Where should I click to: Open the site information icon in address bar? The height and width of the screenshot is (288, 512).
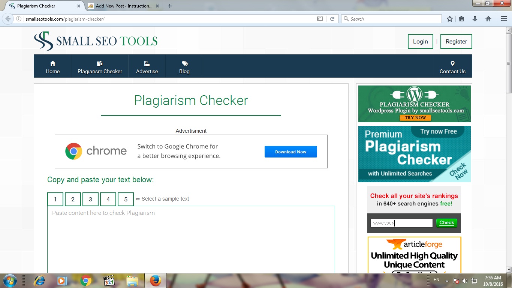(x=19, y=19)
